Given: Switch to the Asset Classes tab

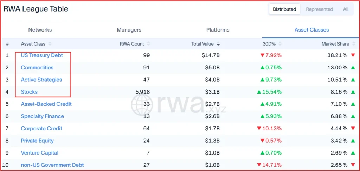Looking at the screenshot, I should (x=311, y=30).
